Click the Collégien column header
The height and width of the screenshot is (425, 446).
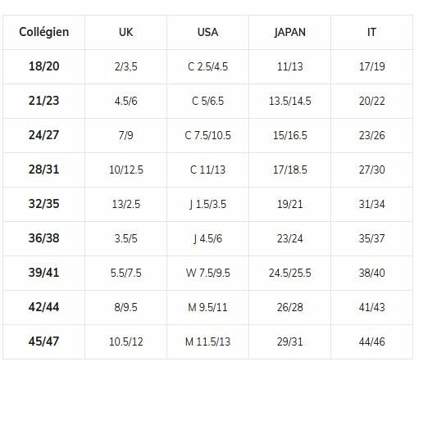[x=43, y=32]
